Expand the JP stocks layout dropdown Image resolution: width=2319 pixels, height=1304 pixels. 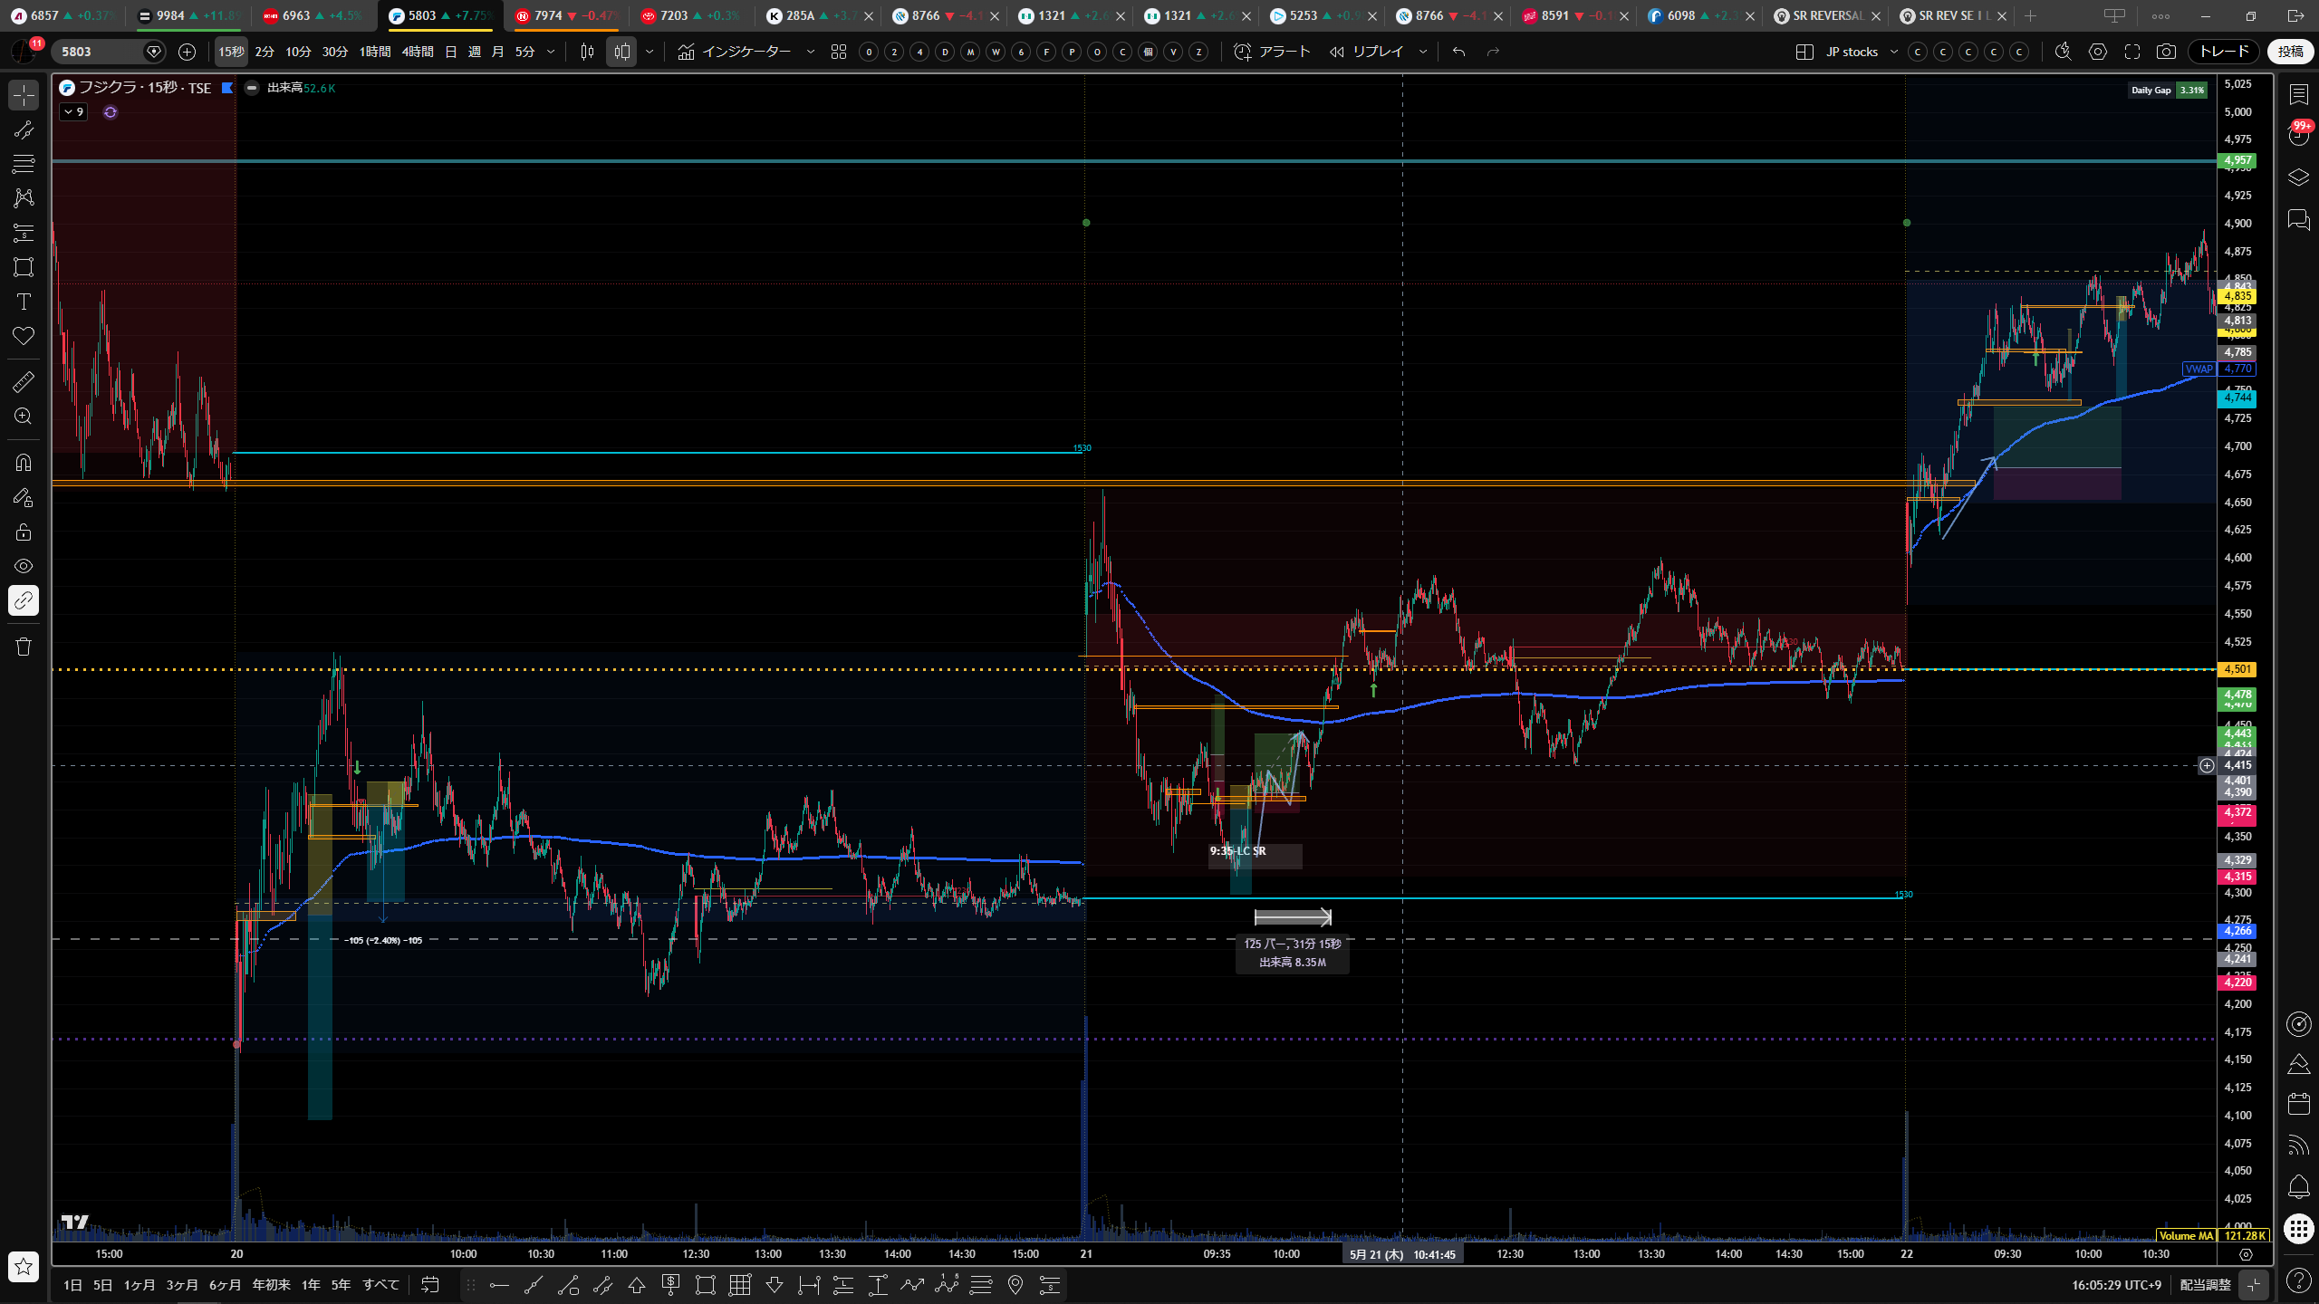[1893, 52]
